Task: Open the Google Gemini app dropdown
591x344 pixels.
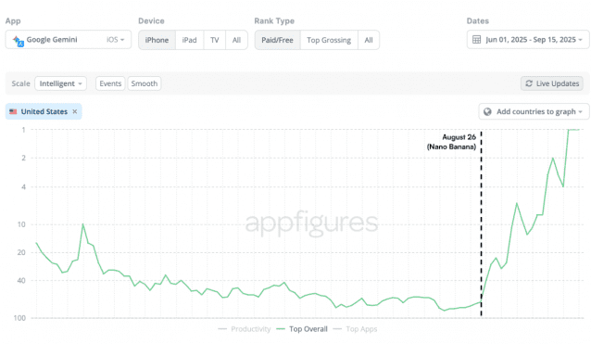Action: (x=69, y=40)
